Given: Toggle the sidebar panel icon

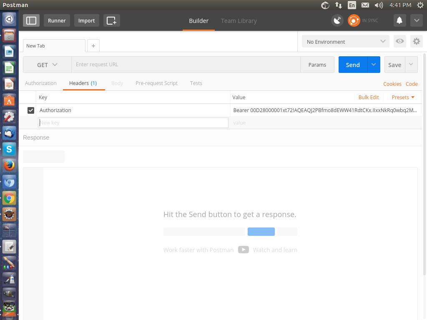Looking at the screenshot, I should (x=31, y=21).
